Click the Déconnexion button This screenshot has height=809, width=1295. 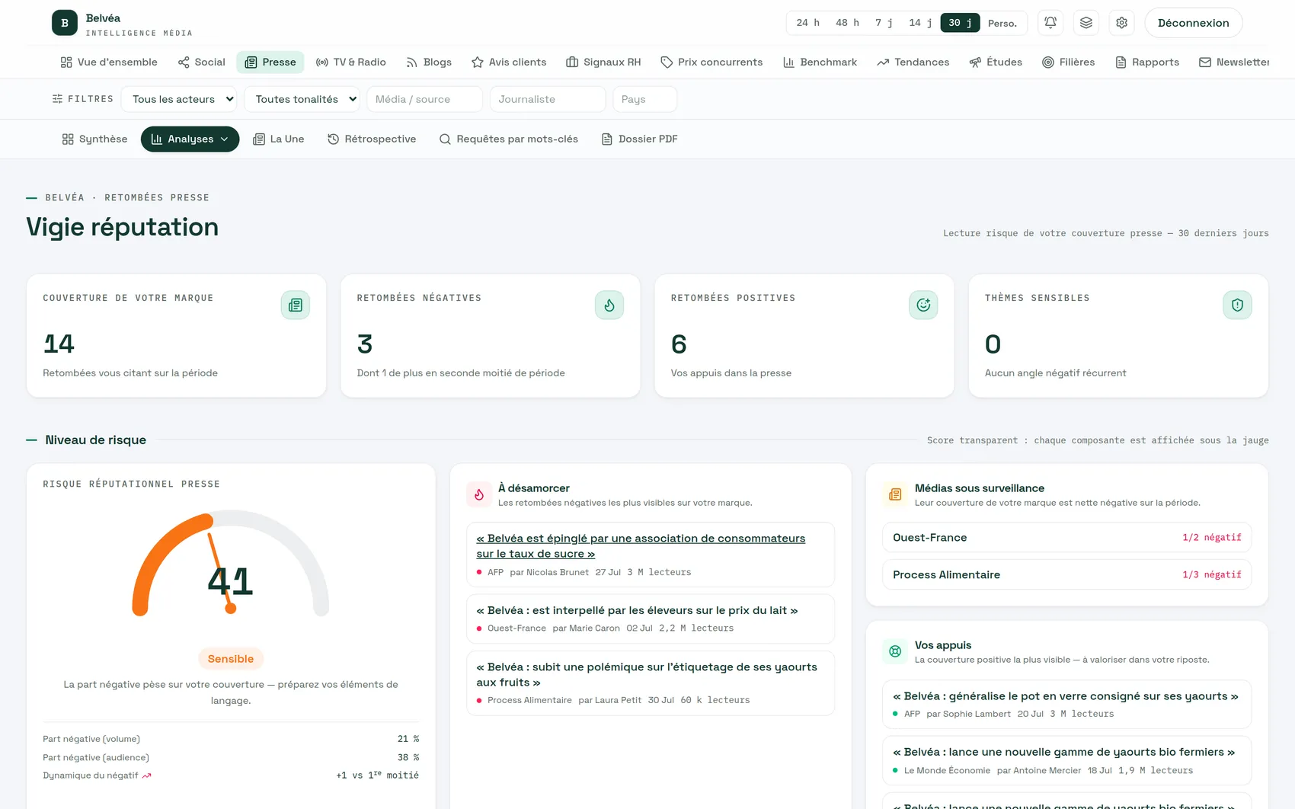coord(1193,23)
